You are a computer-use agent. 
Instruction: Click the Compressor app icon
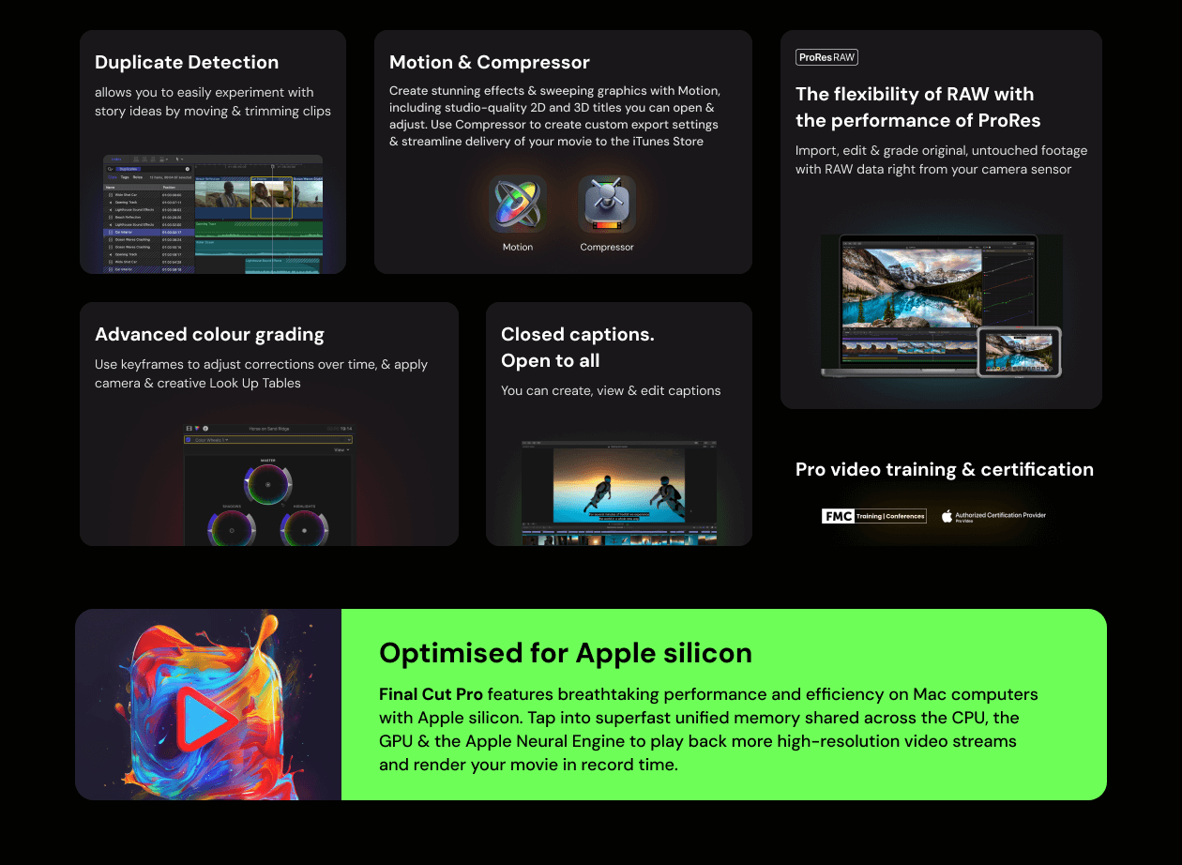pyautogui.click(x=607, y=204)
